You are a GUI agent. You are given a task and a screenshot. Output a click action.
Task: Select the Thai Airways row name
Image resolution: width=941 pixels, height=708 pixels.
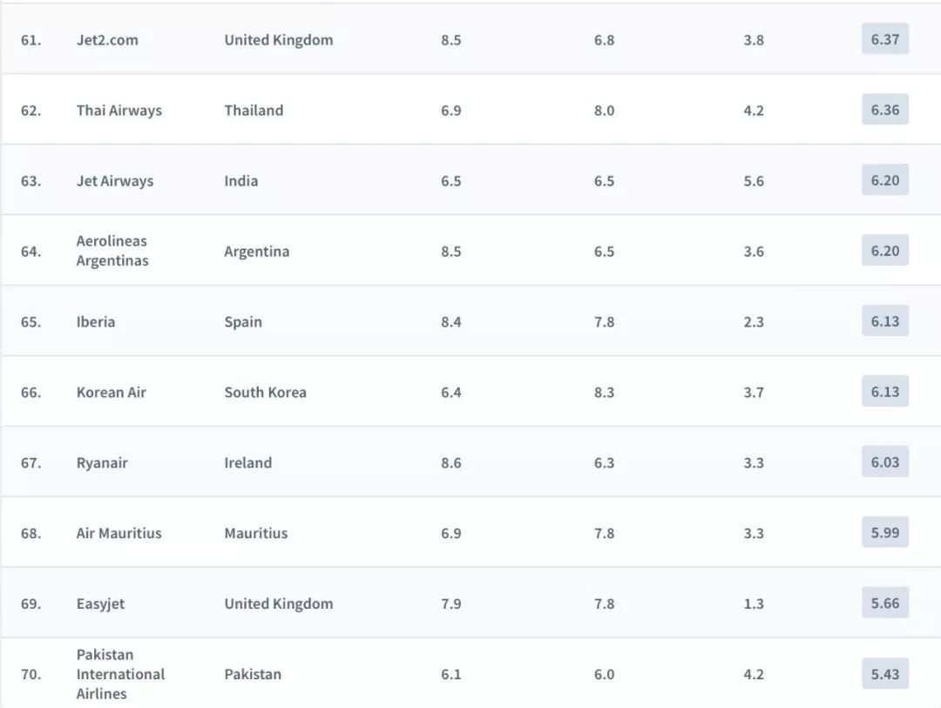118,111
